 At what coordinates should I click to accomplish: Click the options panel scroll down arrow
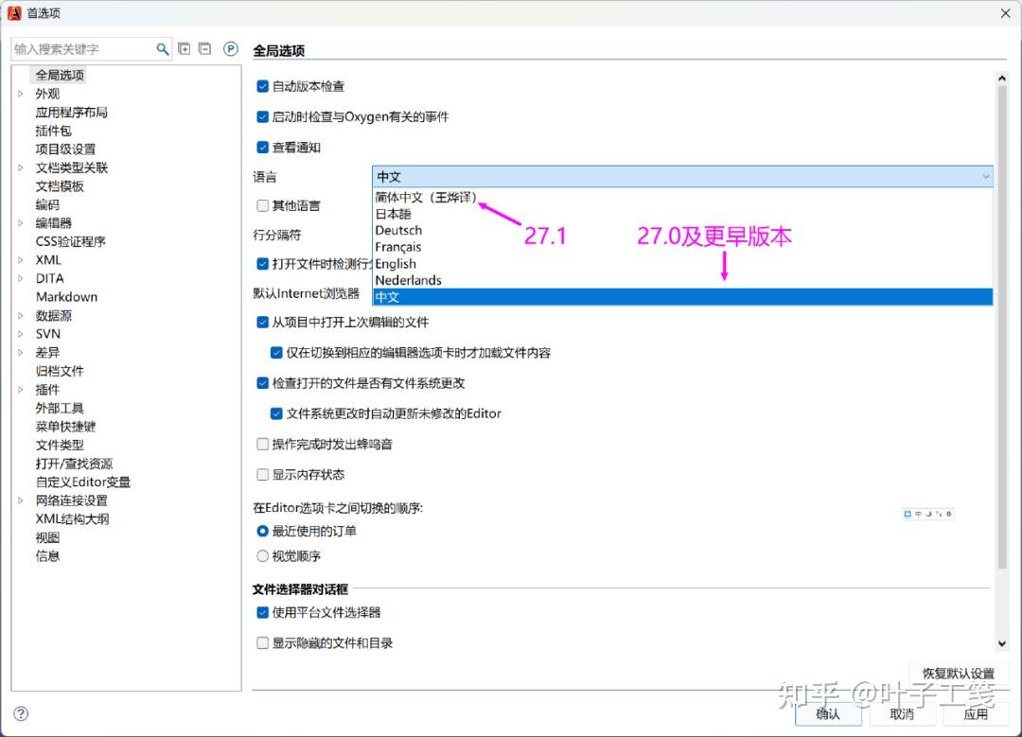pos(1002,644)
